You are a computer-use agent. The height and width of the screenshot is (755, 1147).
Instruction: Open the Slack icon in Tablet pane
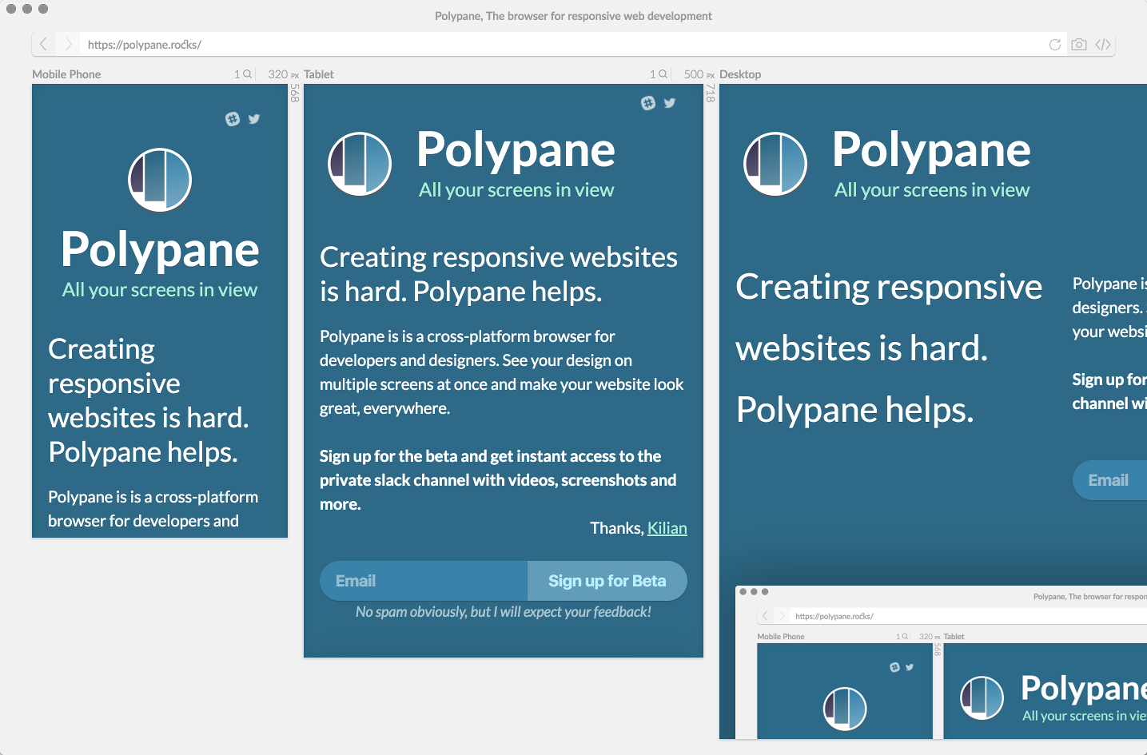(648, 103)
